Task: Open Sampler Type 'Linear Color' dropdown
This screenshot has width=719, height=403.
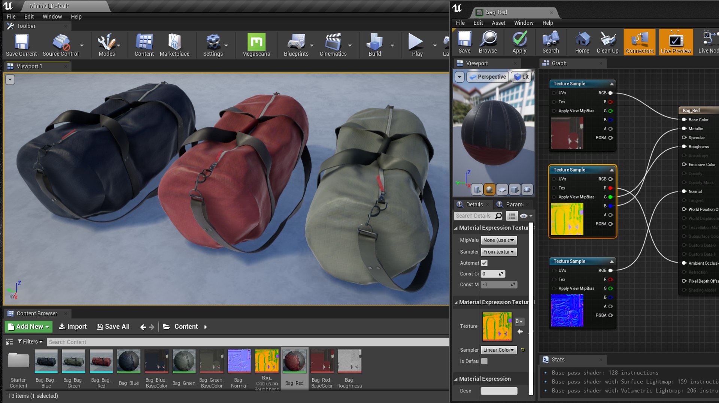Action: click(499, 350)
